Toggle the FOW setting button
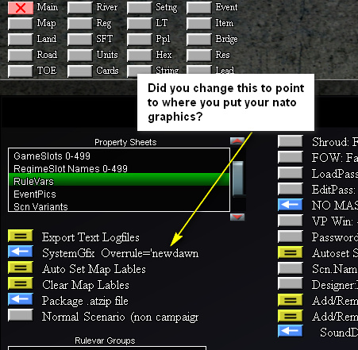This screenshot has height=350, width=358. [x=291, y=157]
